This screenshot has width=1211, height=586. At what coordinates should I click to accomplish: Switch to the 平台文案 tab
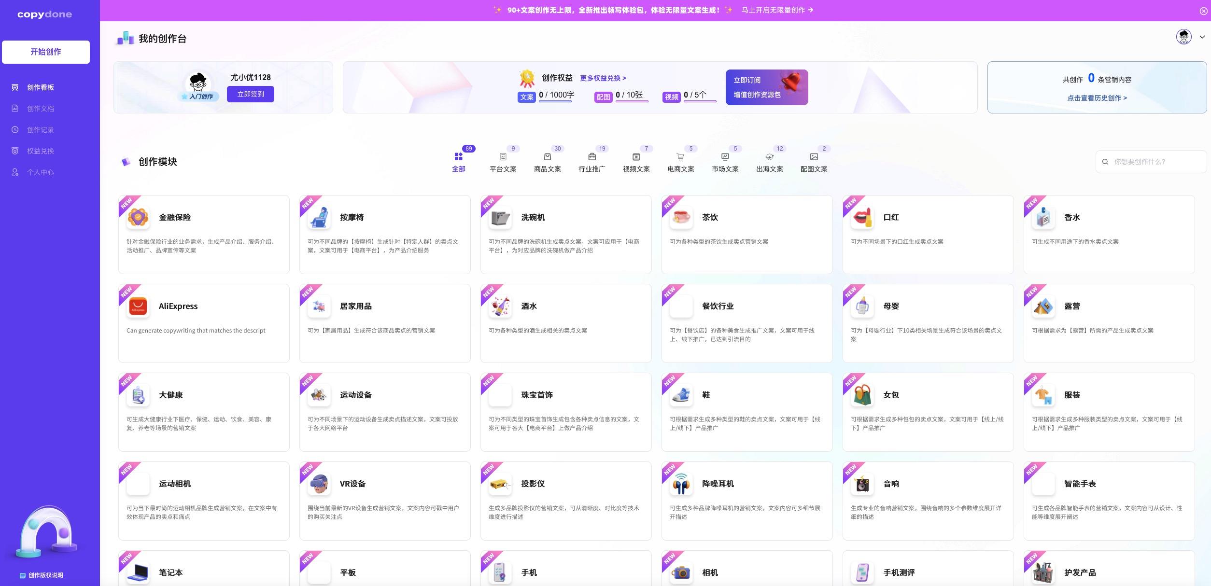[x=503, y=162]
